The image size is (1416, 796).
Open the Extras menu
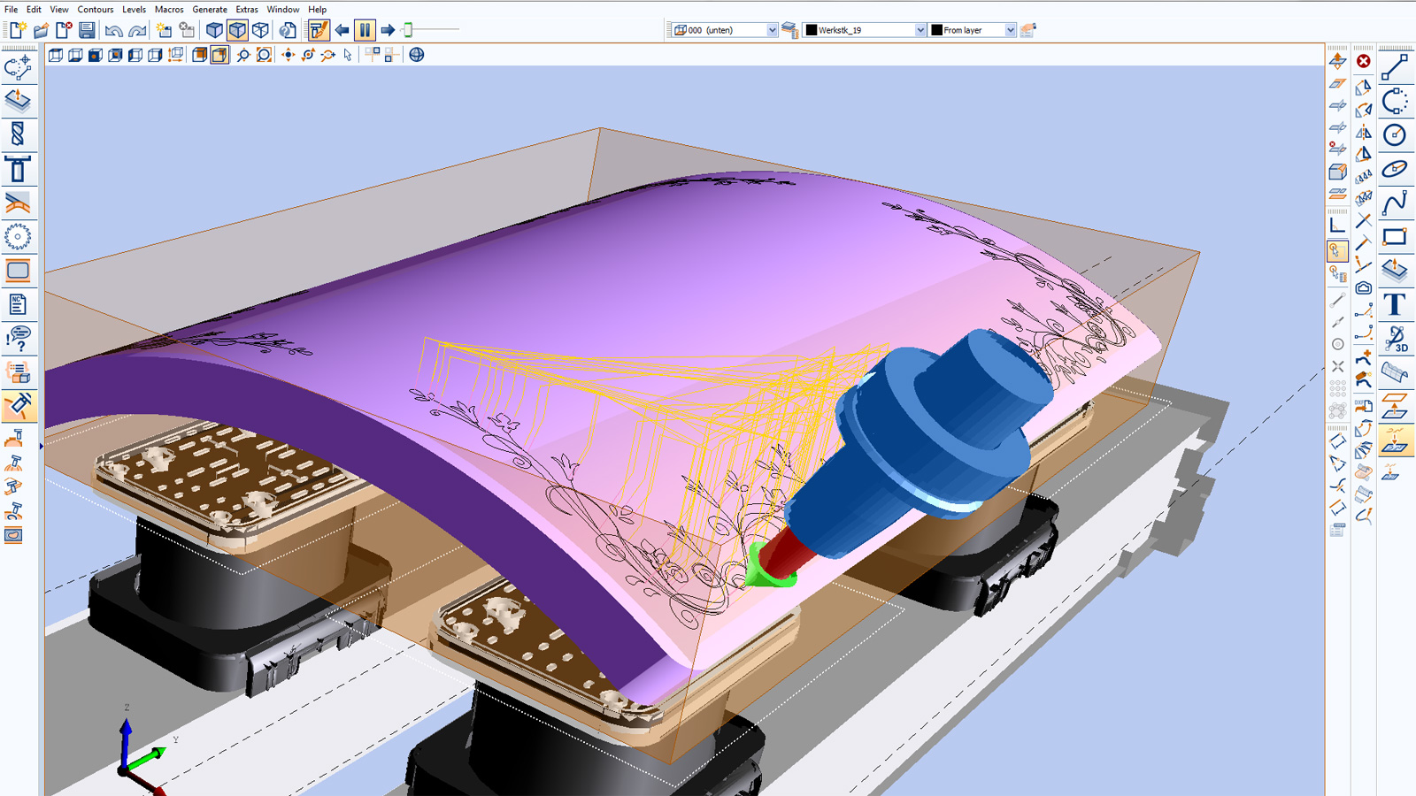247,9
